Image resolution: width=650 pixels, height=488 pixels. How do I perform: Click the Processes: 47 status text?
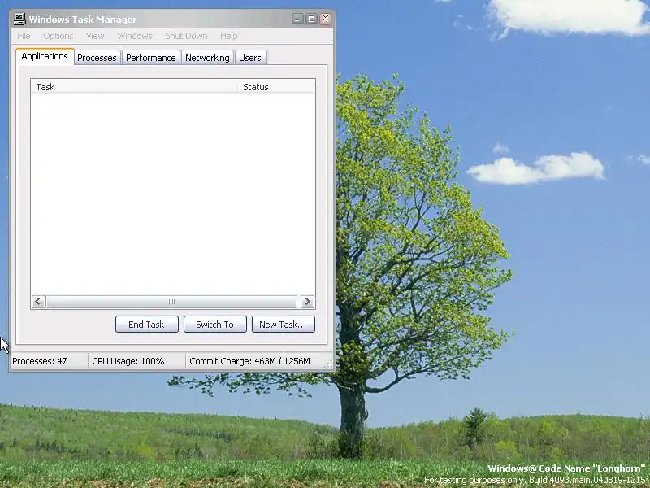click(39, 361)
